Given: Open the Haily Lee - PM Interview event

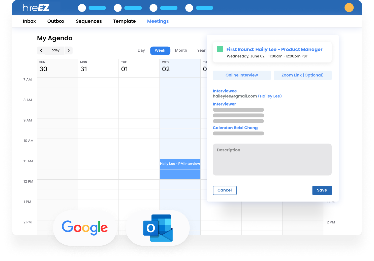Looking at the screenshot, I should pos(180,169).
